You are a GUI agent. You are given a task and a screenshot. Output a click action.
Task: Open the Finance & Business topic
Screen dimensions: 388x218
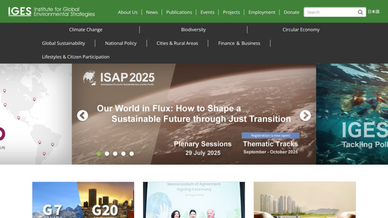click(x=239, y=43)
